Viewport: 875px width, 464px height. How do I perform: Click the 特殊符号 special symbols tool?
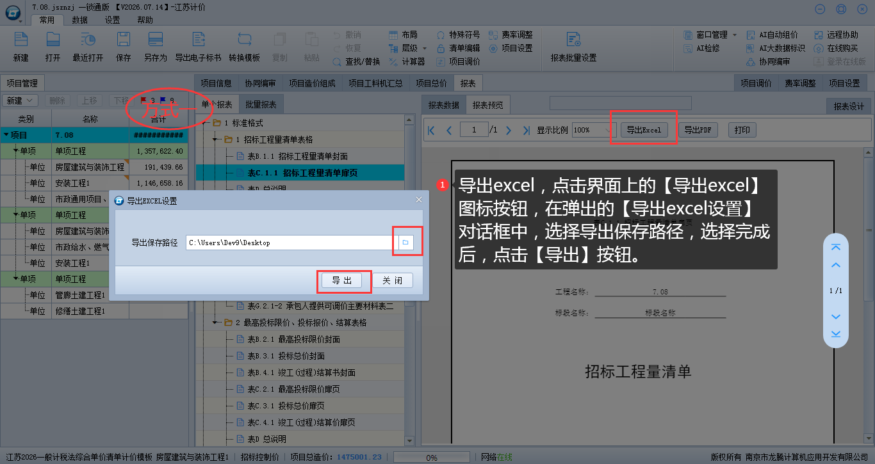coord(458,35)
